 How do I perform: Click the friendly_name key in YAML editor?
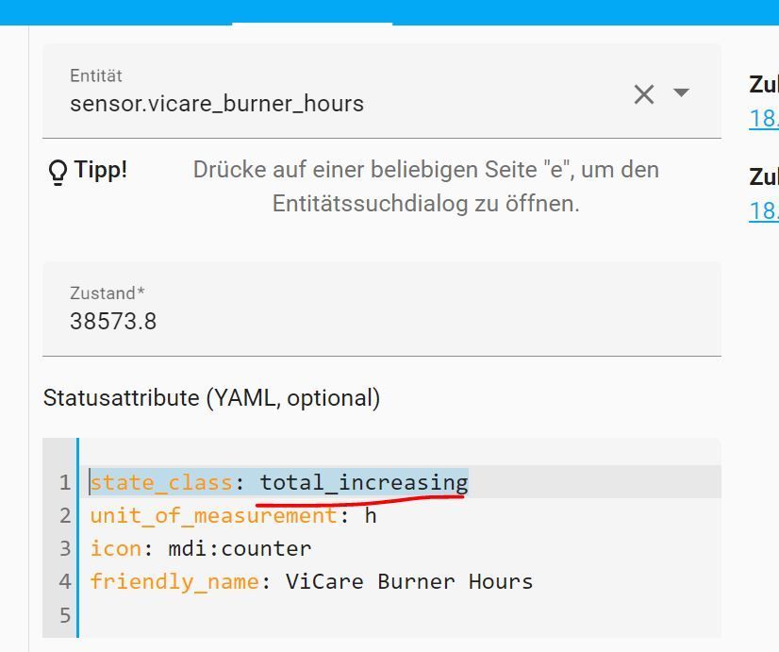click(x=174, y=581)
